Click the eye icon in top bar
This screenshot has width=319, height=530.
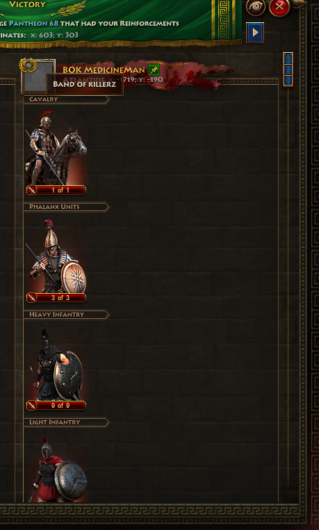pos(256,7)
